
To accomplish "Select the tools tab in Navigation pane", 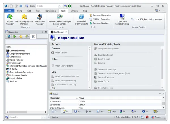I will click(33, 36).
